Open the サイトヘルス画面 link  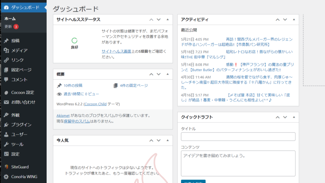116,51
